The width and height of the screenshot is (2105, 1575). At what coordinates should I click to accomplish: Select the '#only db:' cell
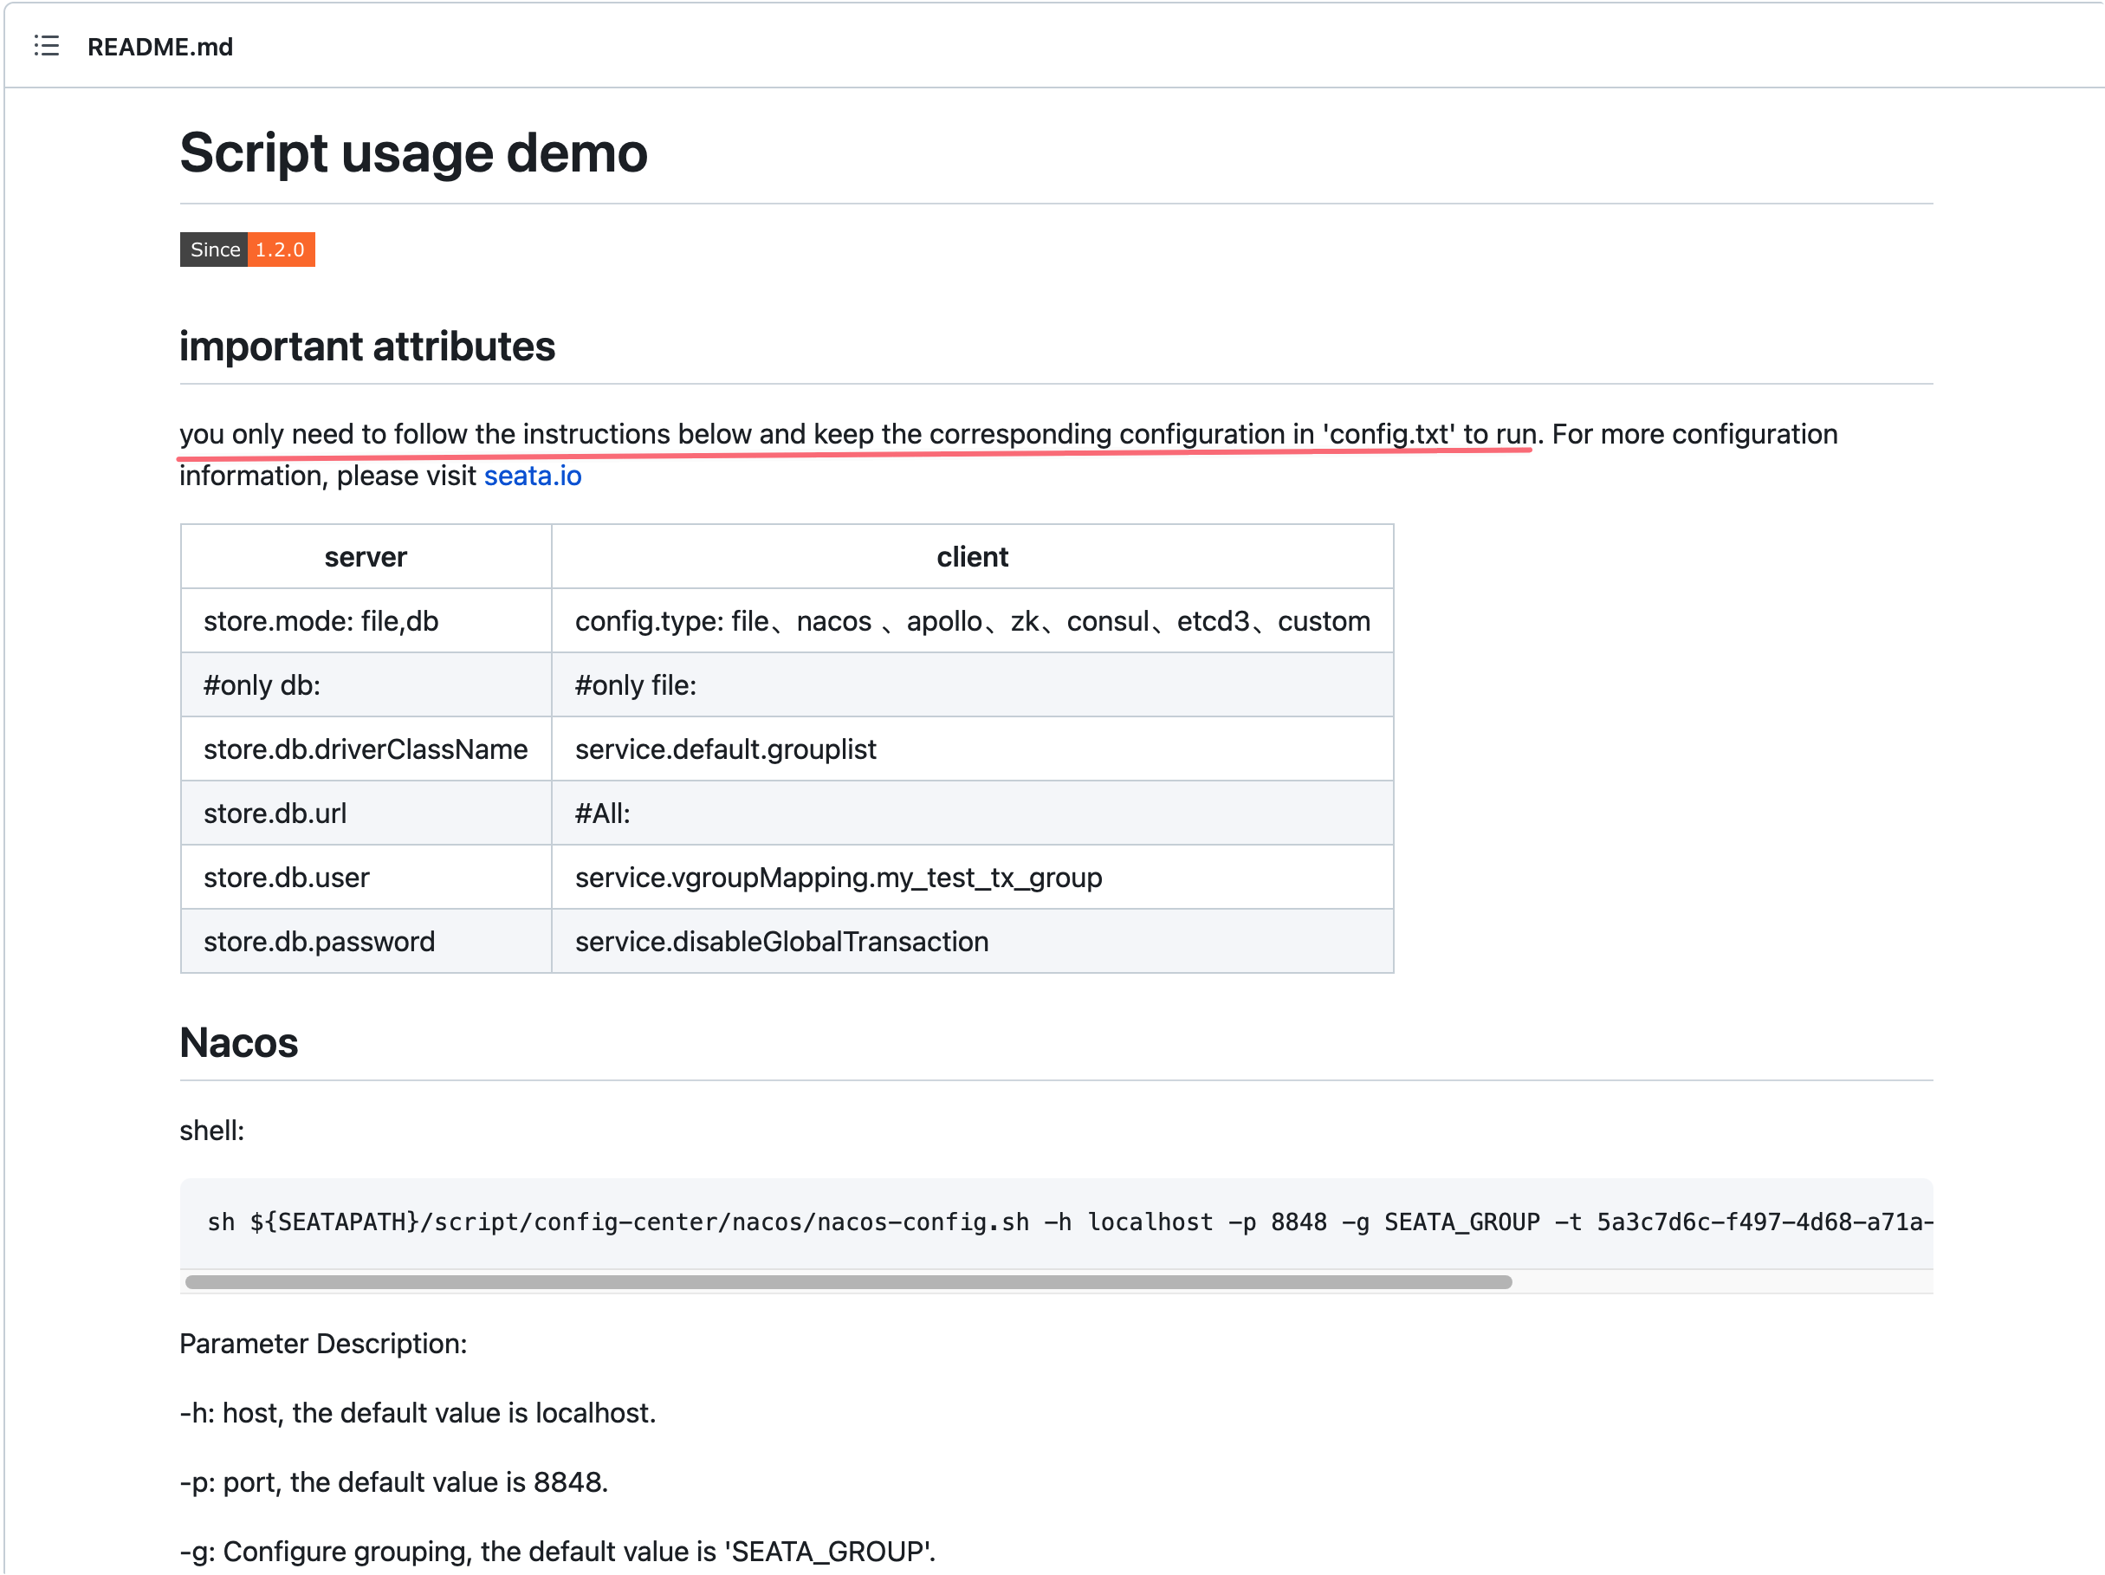366,685
